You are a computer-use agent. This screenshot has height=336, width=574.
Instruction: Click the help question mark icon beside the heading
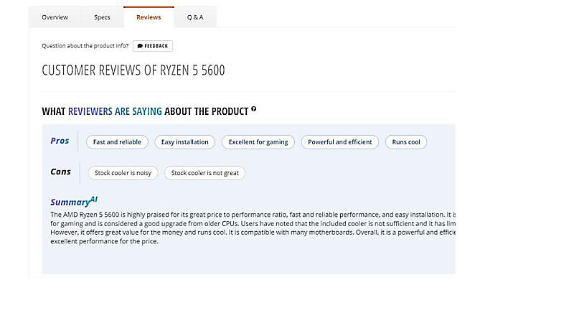pos(254,110)
